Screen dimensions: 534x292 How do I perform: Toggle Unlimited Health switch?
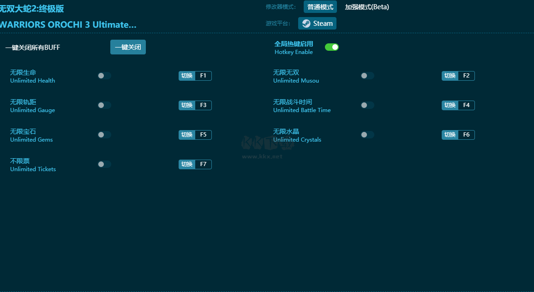pyautogui.click(x=104, y=76)
